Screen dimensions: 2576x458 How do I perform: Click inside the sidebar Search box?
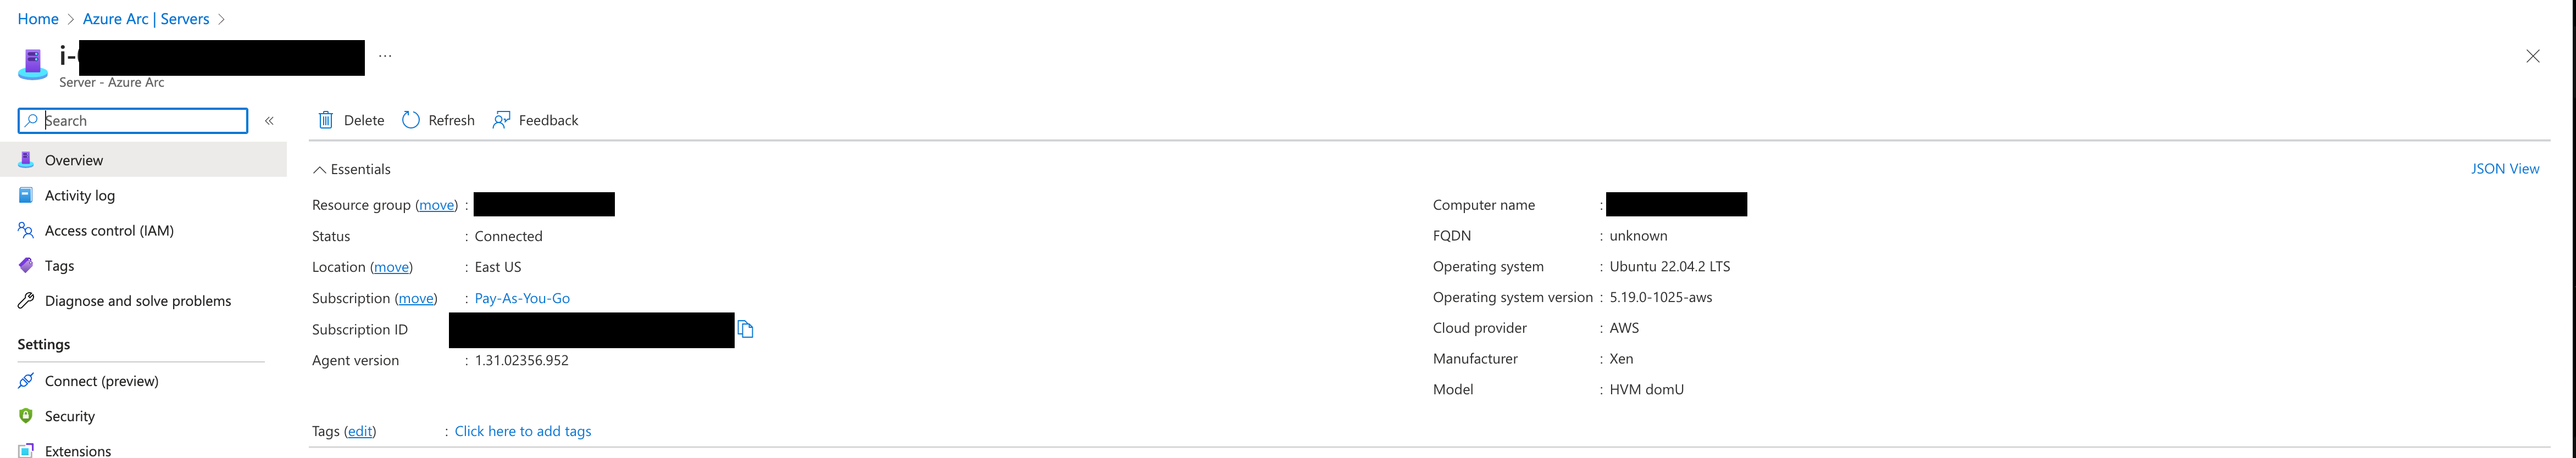130,120
